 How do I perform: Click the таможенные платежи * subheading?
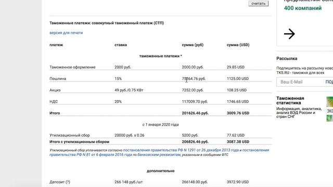(161, 56)
